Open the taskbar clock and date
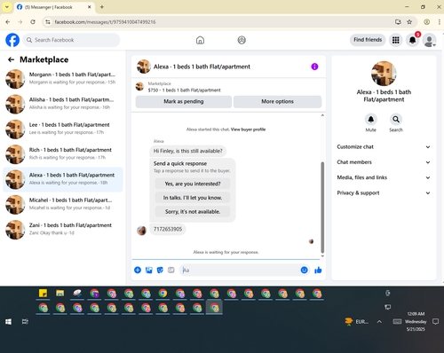This screenshot has width=444, height=353. pos(416,322)
